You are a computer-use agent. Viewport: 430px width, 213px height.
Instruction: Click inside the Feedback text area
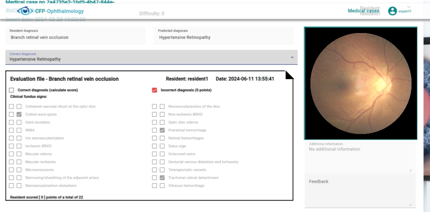click(x=360, y=191)
